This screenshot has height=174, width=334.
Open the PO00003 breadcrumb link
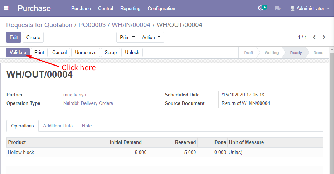pyautogui.click(x=92, y=25)
